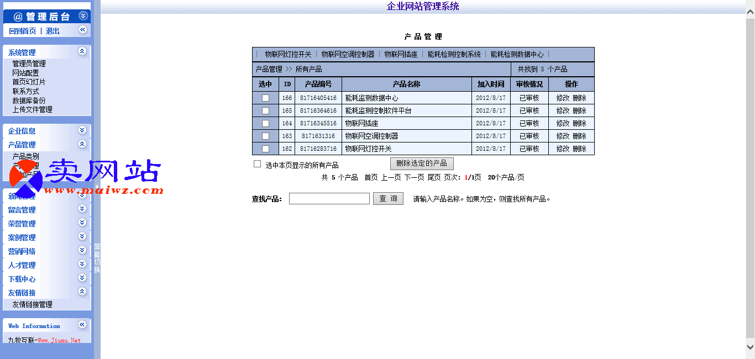Open 首页幻灯片 in the sidebar
Viewport: 755px width, 359px height.
click(29, 82)
